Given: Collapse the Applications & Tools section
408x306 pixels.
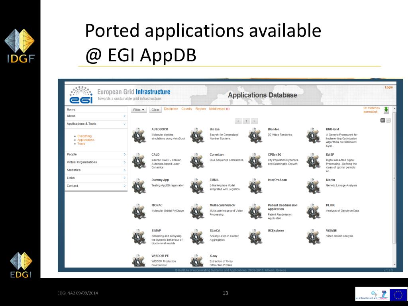Looking at the screenshot, I should [x=124, y=124].
